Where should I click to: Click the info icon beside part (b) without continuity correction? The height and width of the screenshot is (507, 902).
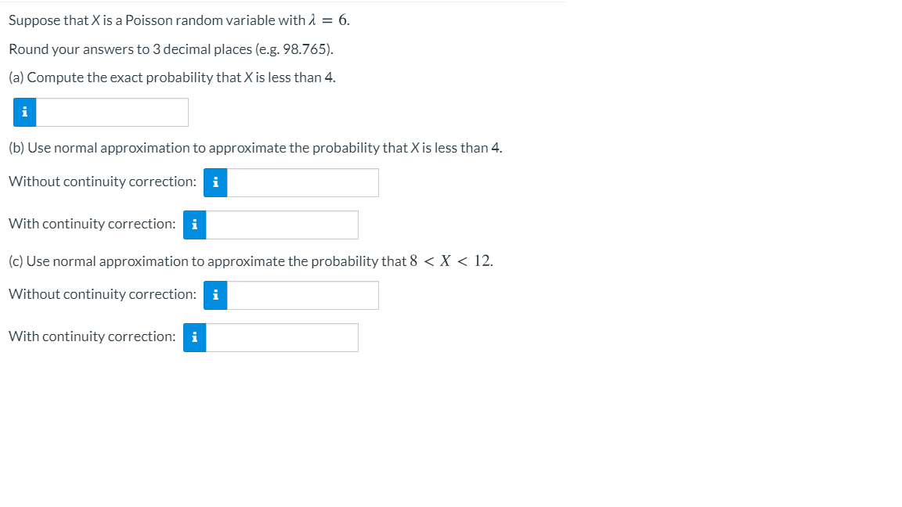coord(215,182)
